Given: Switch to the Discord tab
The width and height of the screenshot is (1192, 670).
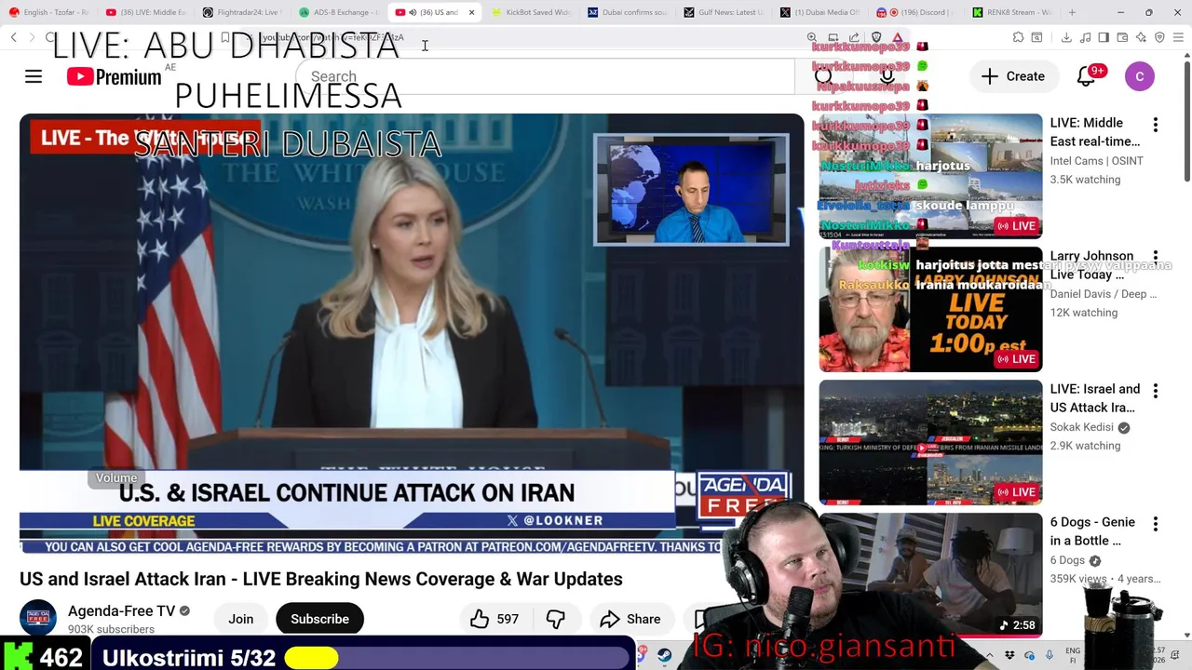Looking at the screenshot, I should (x=916, y=12).
